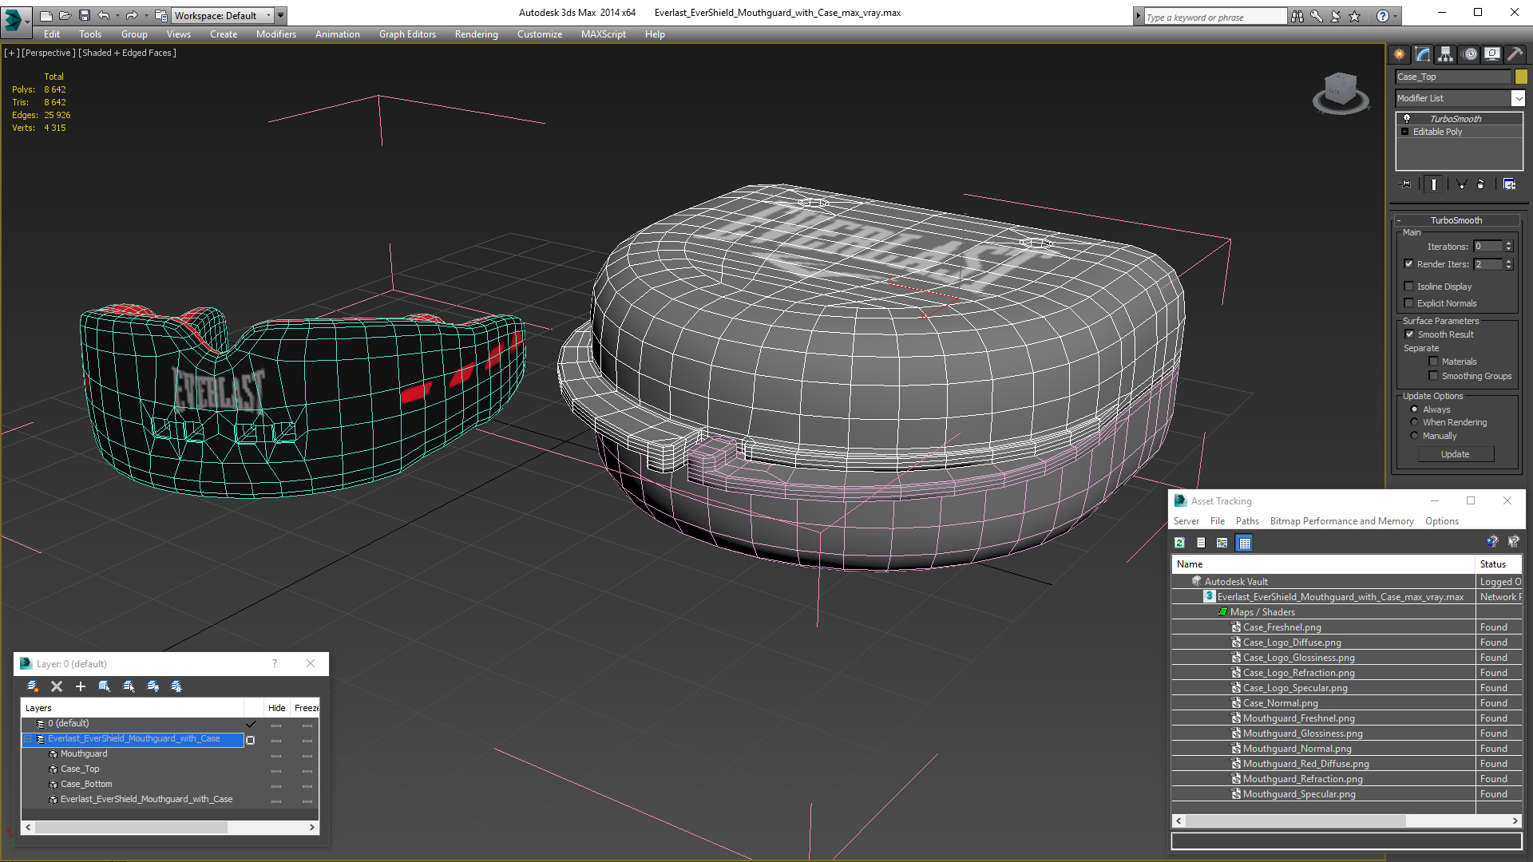This screenshot has width=1533, height=862.
Task: Click Workspace Default dropdown in toolbar
Action: click(225, 14)
